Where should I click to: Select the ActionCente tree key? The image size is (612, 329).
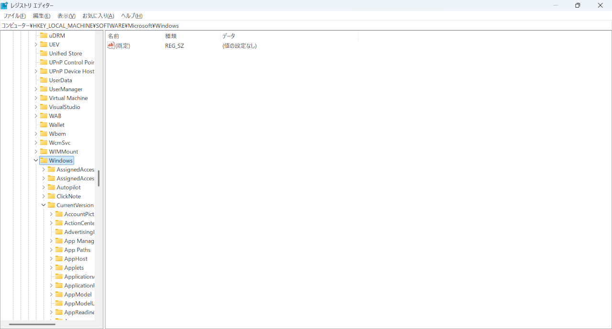point(79,223)
